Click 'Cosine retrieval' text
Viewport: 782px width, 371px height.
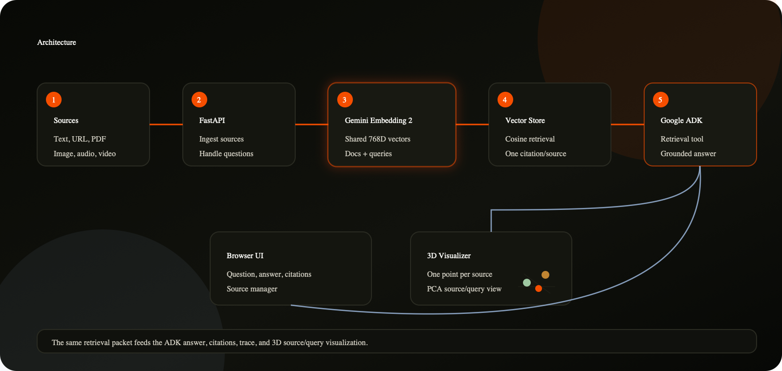tap(530, 139)
